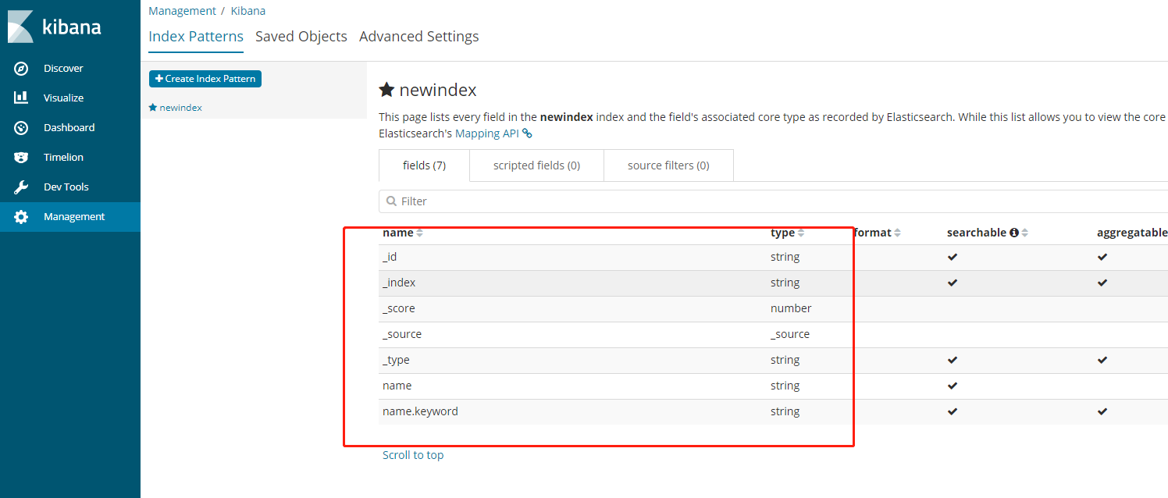Click searchable checkmark for name row
This screenshot has height=498, width=1168.
(953, 386)
